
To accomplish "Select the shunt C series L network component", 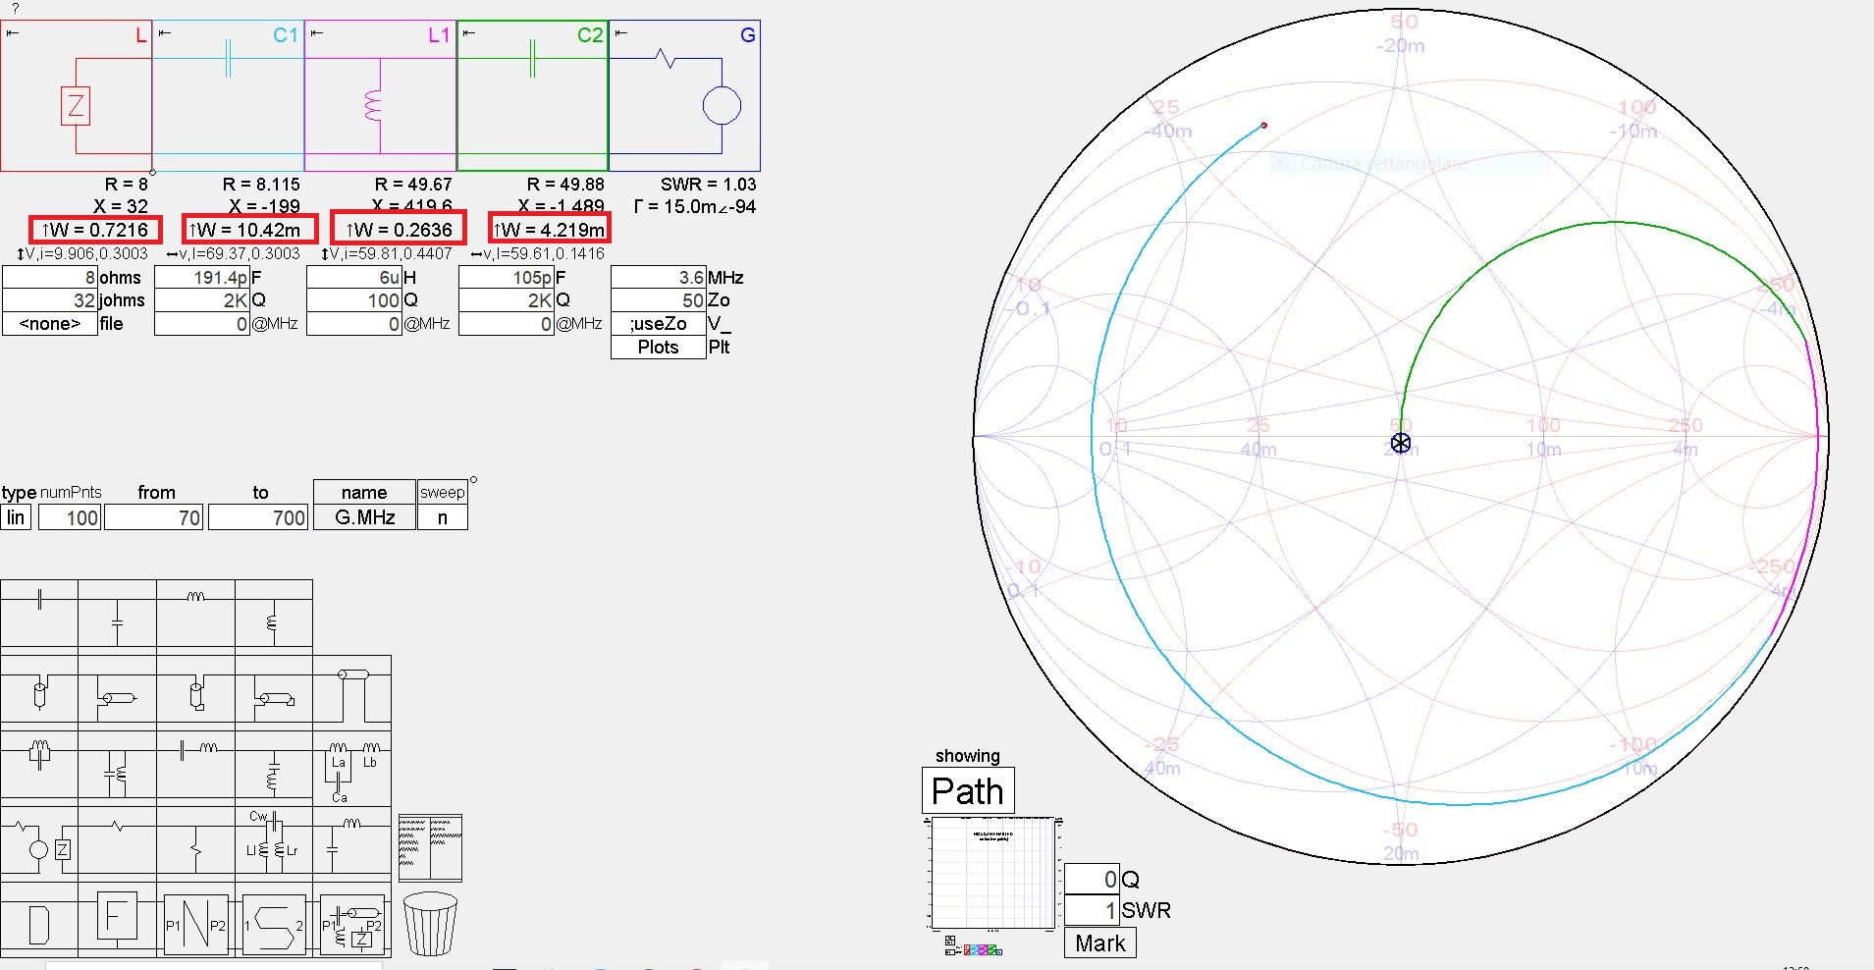I will [x=352, y=842].
